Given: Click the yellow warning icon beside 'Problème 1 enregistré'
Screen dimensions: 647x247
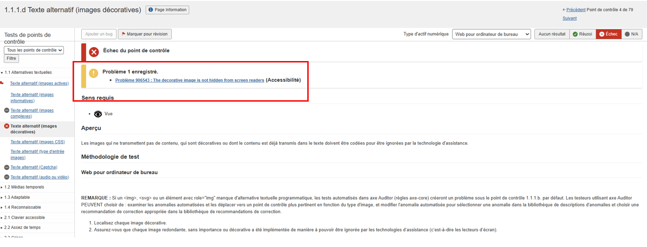Looking at the screenshot, I should point(94,73).
